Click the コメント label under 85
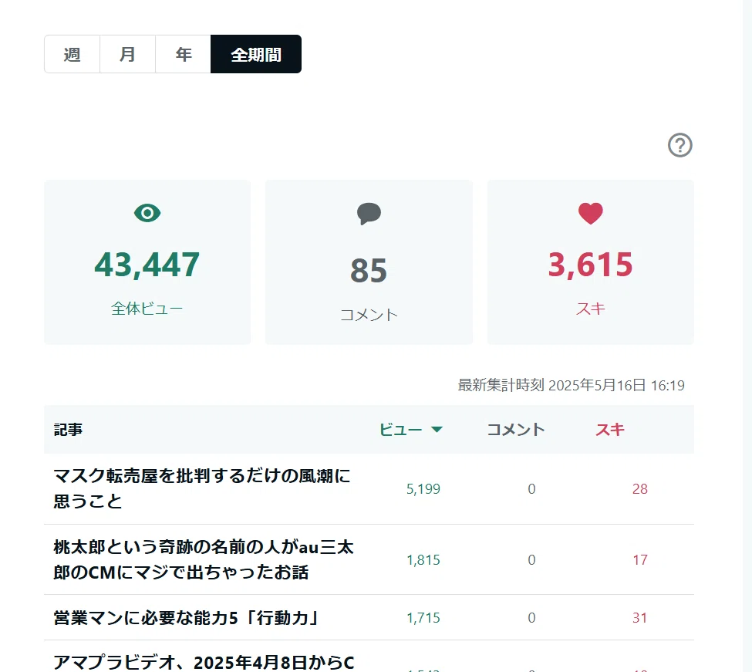 pos(369,315)
